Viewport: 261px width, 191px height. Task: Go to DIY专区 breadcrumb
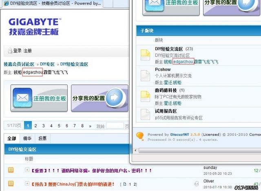point(47,64)
